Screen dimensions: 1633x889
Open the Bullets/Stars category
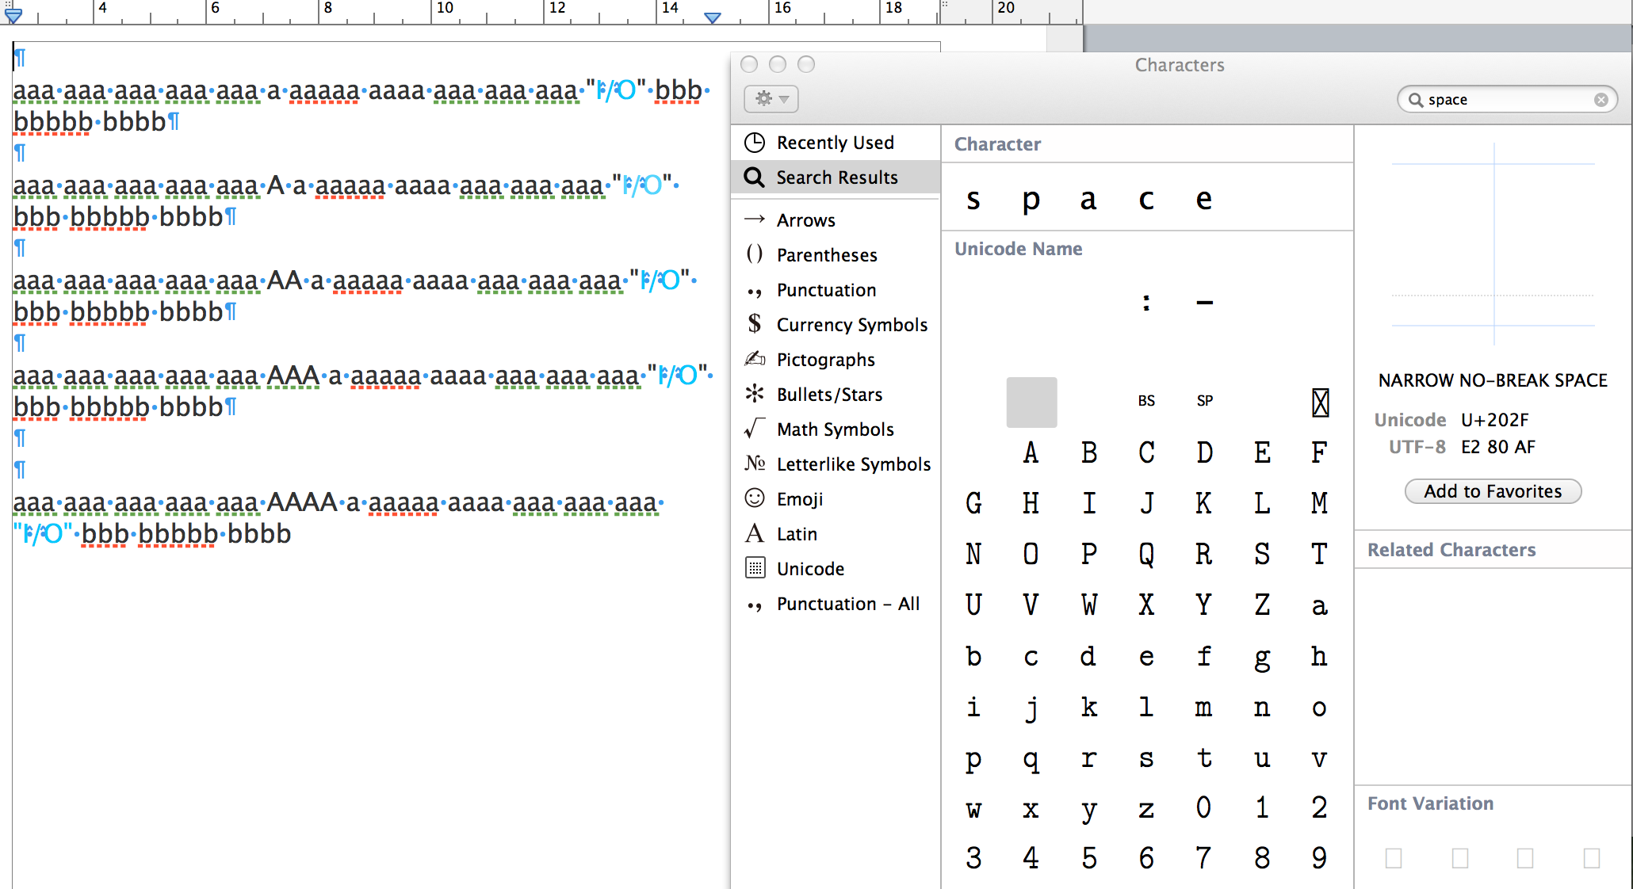[829, 395]
